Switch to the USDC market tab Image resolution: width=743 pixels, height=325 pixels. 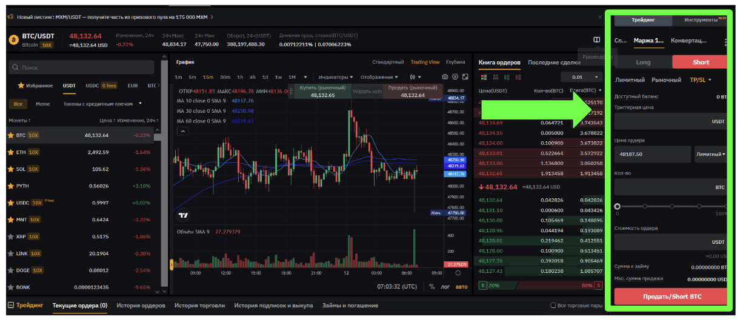101,85
